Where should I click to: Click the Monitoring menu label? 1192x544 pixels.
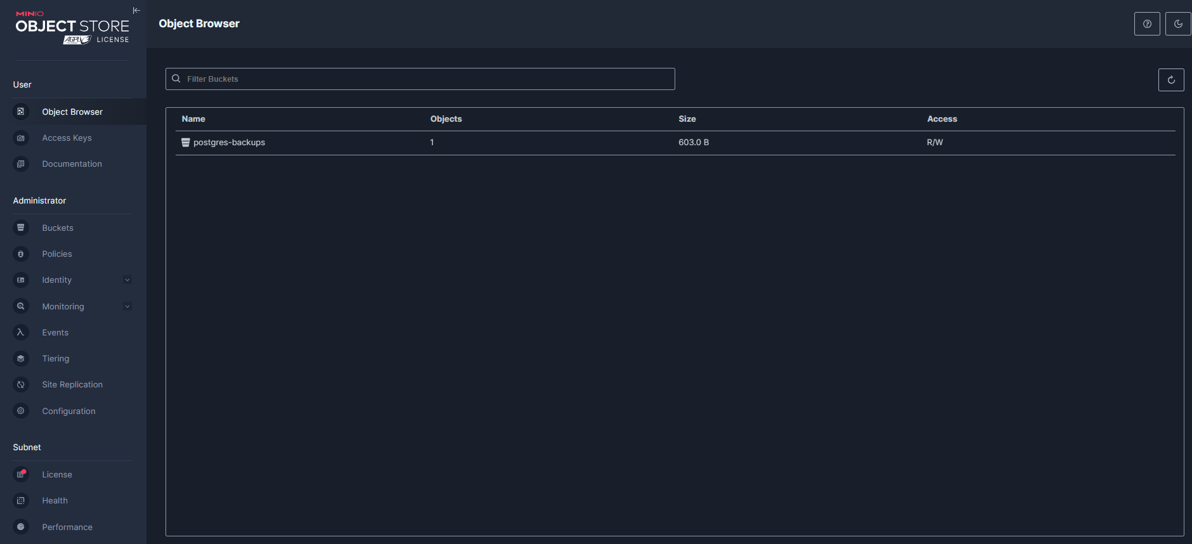tap(63, 306)
